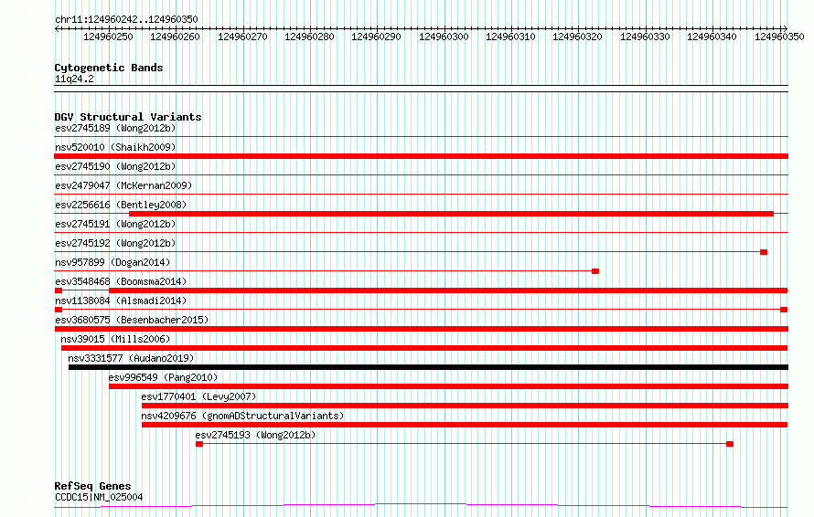Click the red bar of esv3548468
The image size is (814, 517).
pyautogui.click(x=448, y=290)
